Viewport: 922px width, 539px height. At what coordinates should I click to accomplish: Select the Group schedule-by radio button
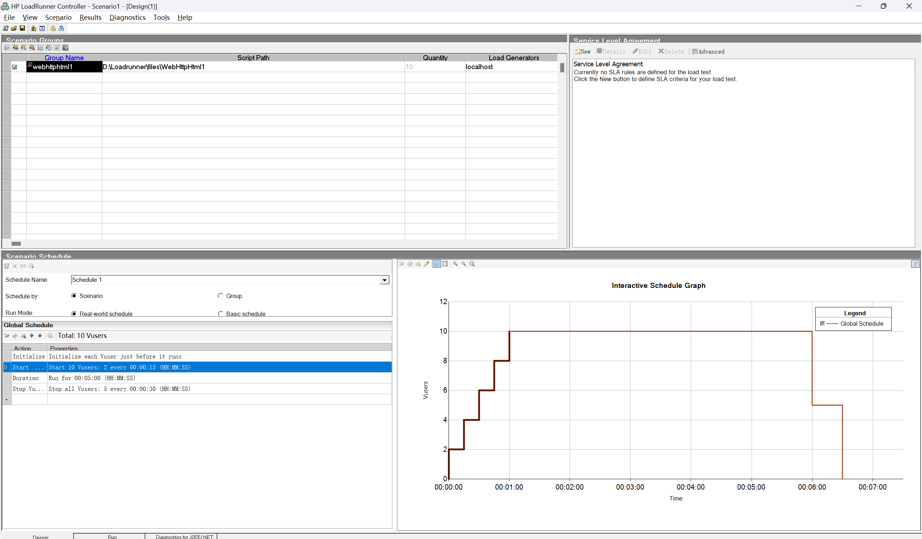(x=221, y=296)
